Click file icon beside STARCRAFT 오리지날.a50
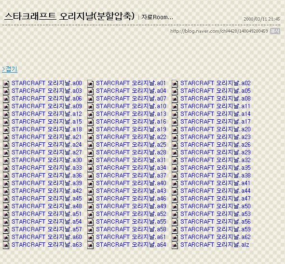Viewport: 285px width, 264px height. point(175,207)
